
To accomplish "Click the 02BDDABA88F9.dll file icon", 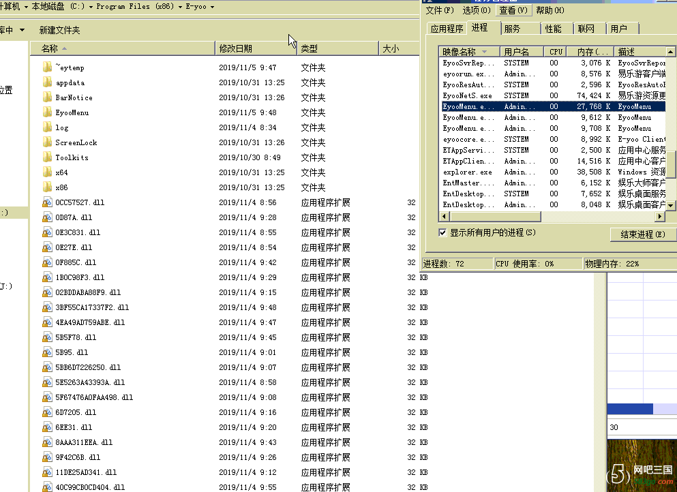I will 48,292.
